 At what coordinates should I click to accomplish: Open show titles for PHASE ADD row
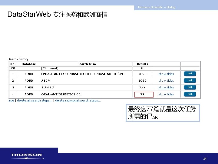point(166,74)
